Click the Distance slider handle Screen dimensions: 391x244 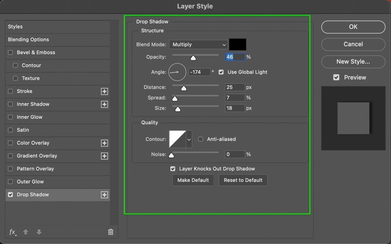tap(184, 88)
